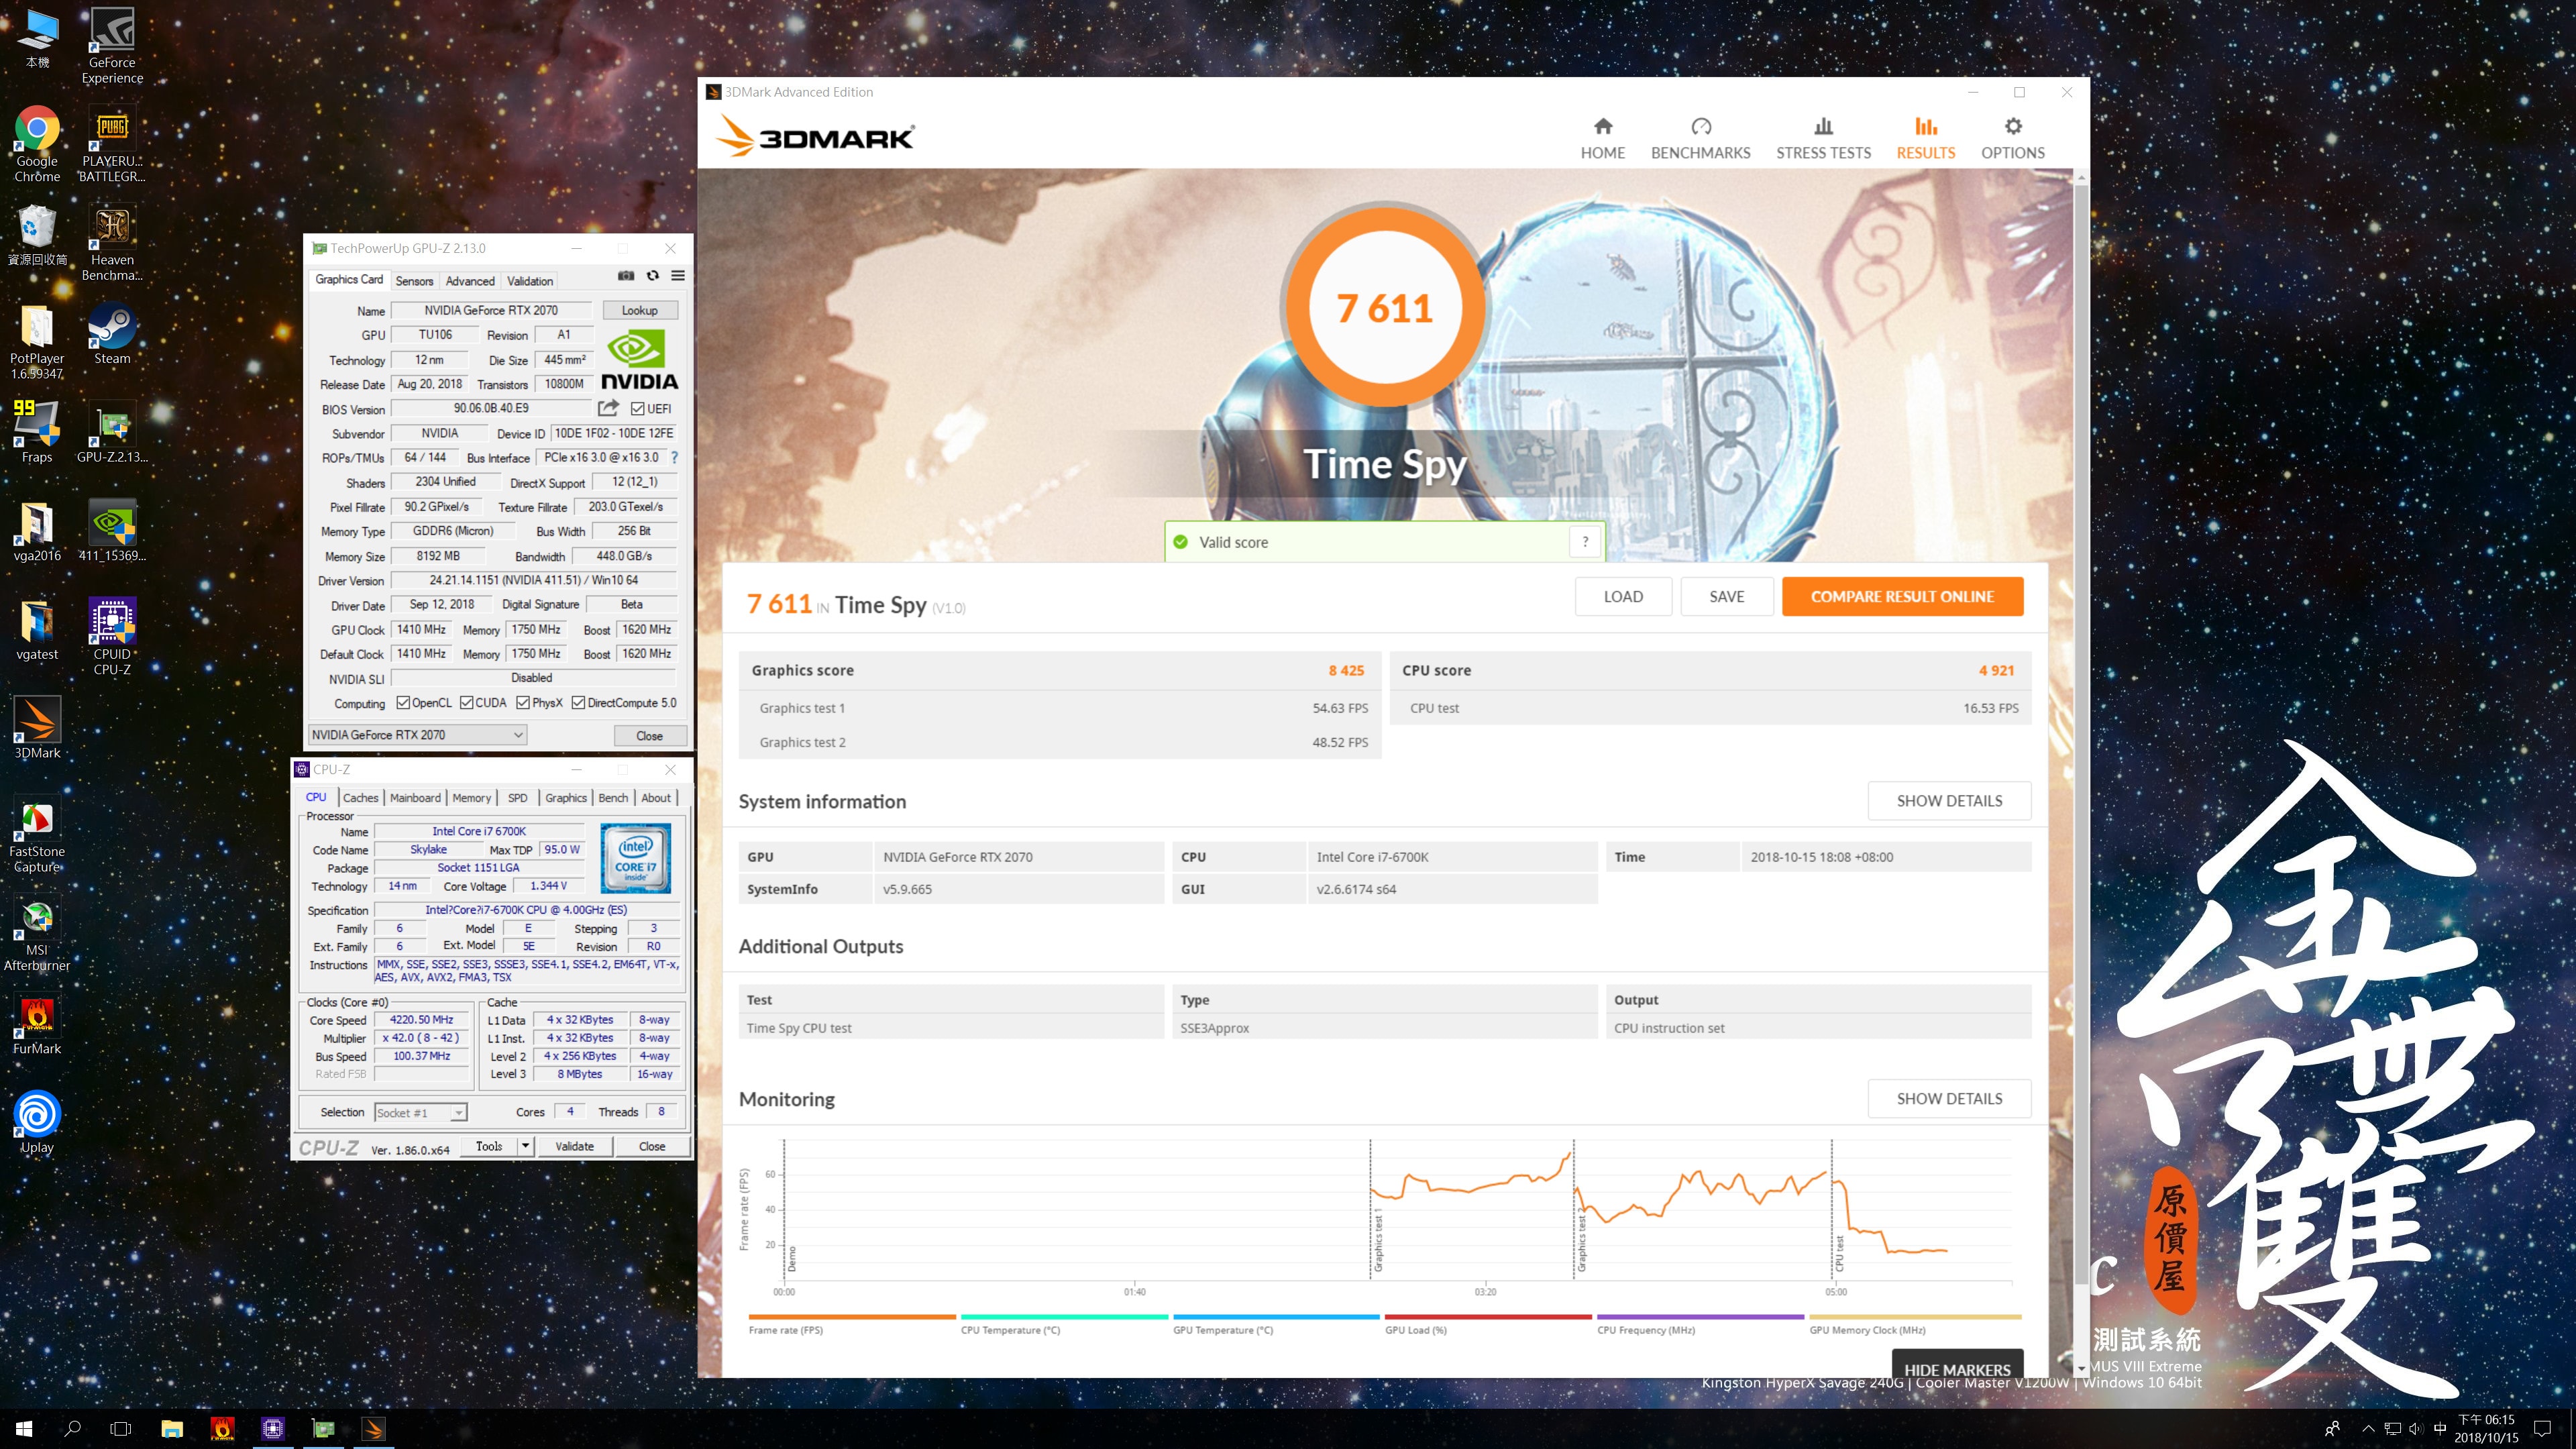The image size is (2576, 1449).
Task: Open Advanced tab in GPU-Z
Action: pos(470,281)
